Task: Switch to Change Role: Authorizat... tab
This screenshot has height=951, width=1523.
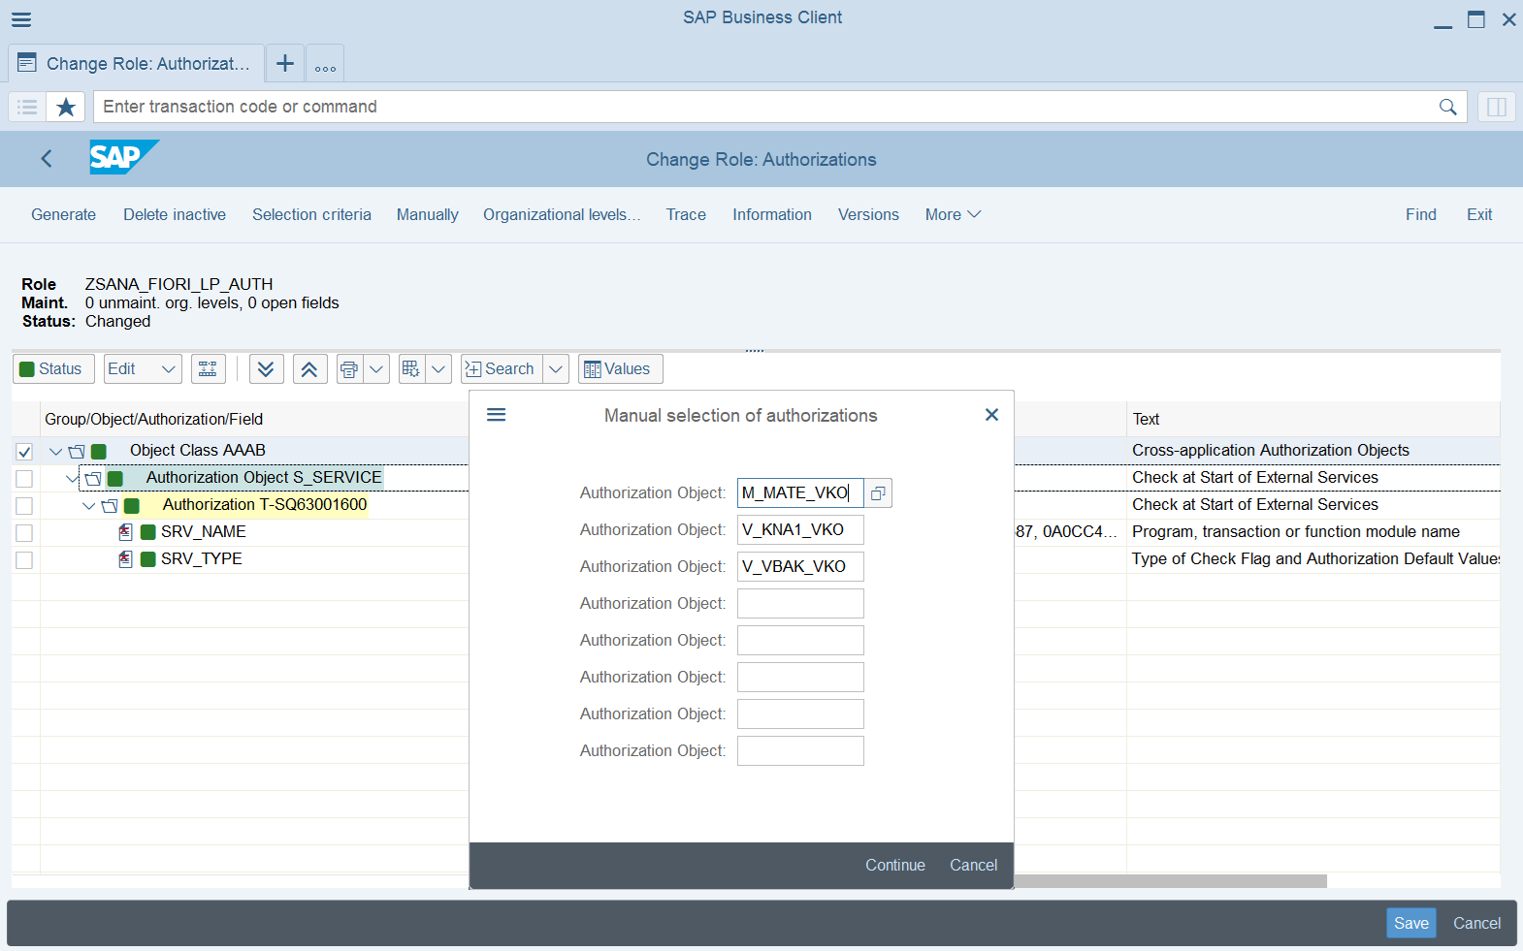Action: [136, 64]
